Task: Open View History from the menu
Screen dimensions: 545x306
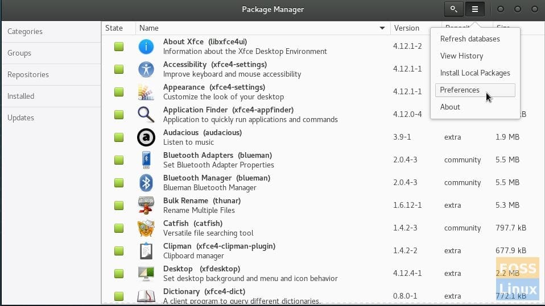Action: pos(475,56)
